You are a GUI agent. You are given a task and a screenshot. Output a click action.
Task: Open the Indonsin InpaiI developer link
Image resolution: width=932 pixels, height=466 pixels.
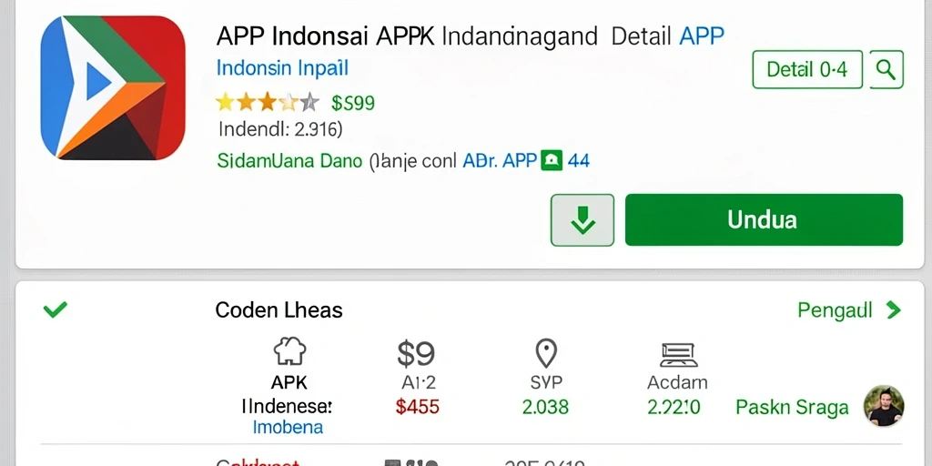pyautogui.click(x=282, y=67)
